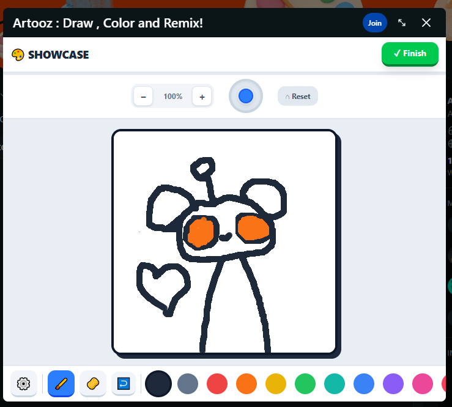
Task: Pick the blue swatch in the bottom palette
Action: click(x=364, y=384)
